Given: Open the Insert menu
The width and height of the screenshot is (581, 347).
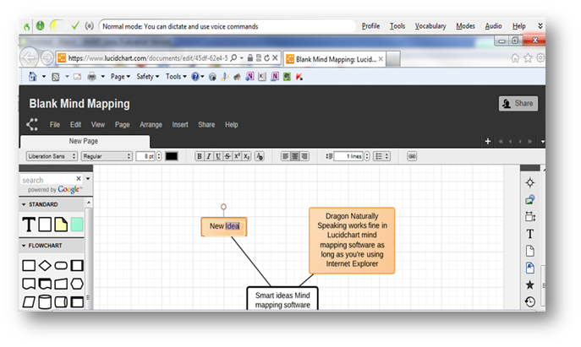Looking at the screenshot, I should point(180,124).
